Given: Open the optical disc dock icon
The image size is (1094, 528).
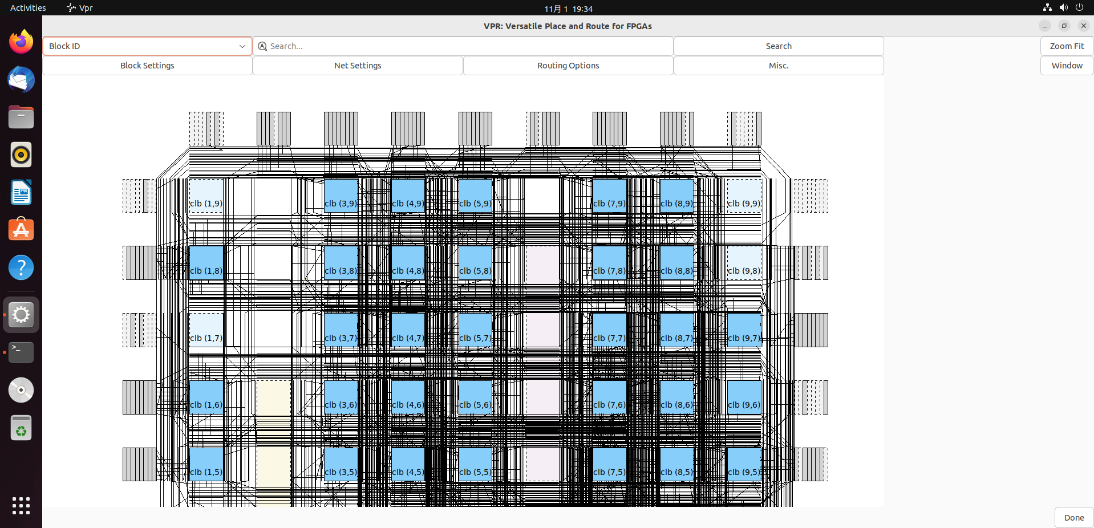Looking at the screenshot, I should coord(21,390).
